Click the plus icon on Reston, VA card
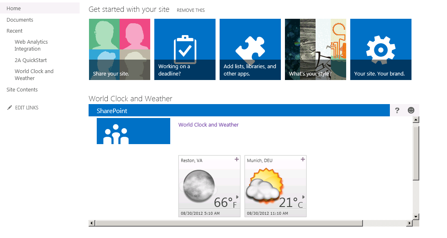 pos(237,159)
